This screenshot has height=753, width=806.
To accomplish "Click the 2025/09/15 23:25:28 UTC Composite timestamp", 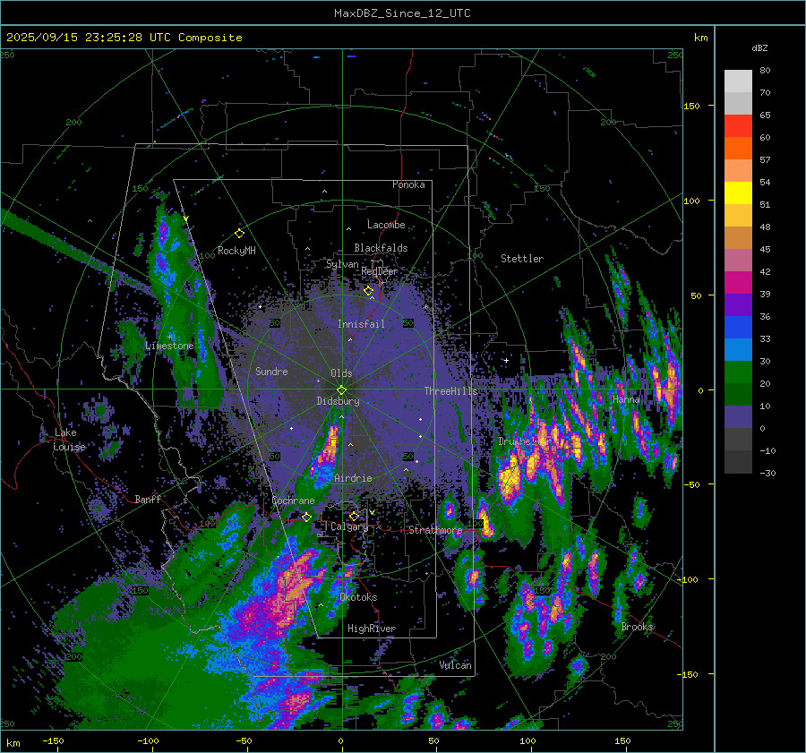I will (124, 38).
